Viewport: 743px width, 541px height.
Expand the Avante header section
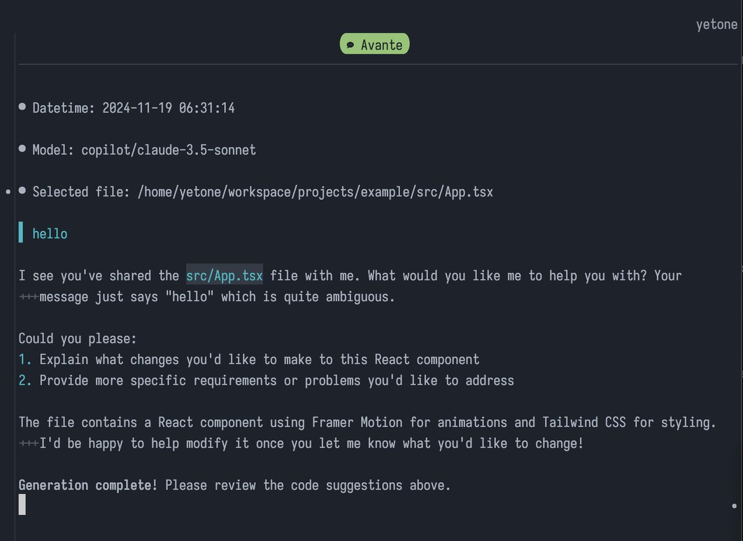[375, 44]
